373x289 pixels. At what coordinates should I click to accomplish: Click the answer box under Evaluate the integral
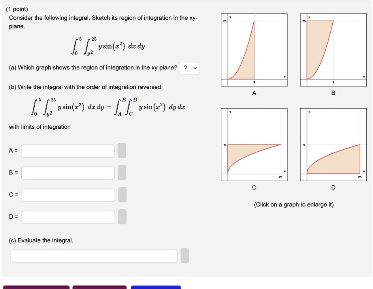point(94,256)
